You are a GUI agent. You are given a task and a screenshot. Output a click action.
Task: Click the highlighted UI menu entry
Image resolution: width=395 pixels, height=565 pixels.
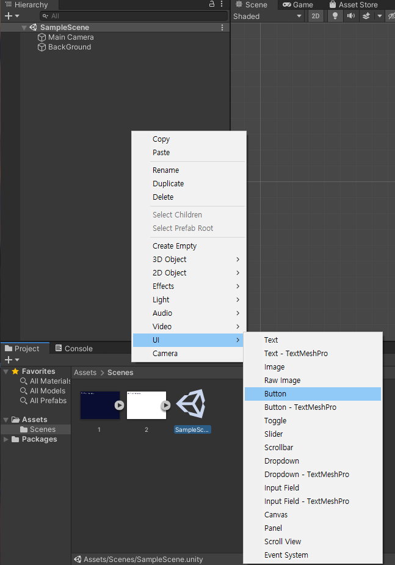(188, 340)
